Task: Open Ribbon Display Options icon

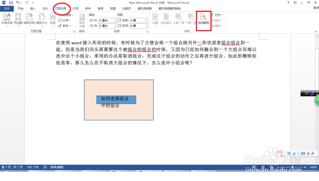Action: point(295,3)
